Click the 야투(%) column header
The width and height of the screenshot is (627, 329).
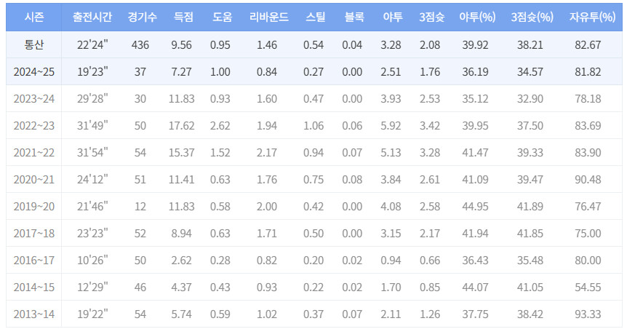pos(477,16)
